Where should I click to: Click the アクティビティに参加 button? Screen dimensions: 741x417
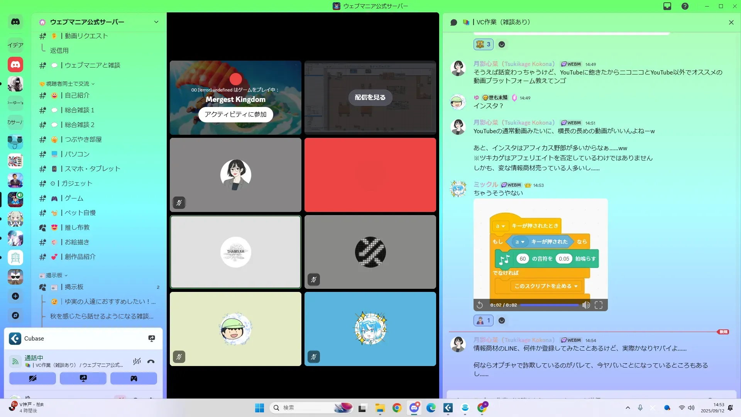point(235,115)
